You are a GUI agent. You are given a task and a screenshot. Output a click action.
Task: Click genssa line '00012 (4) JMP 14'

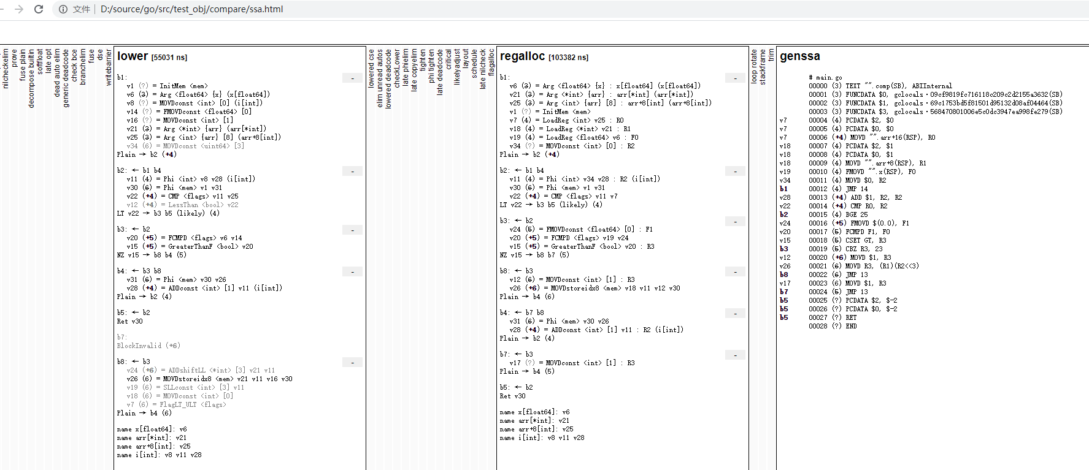click(838, 189)
